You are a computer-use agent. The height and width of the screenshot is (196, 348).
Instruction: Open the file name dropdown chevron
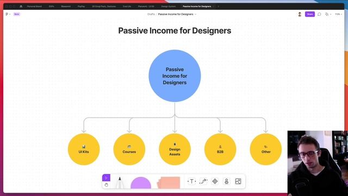point(196,14)
